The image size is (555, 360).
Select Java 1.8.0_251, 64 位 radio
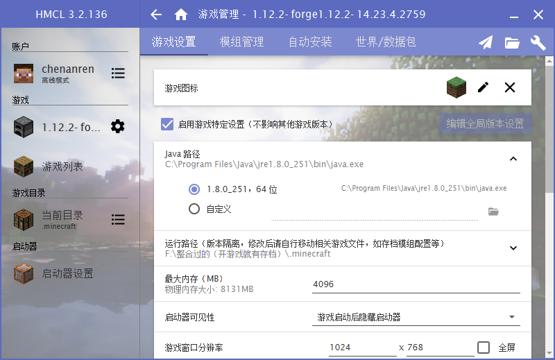pos(194,189)
